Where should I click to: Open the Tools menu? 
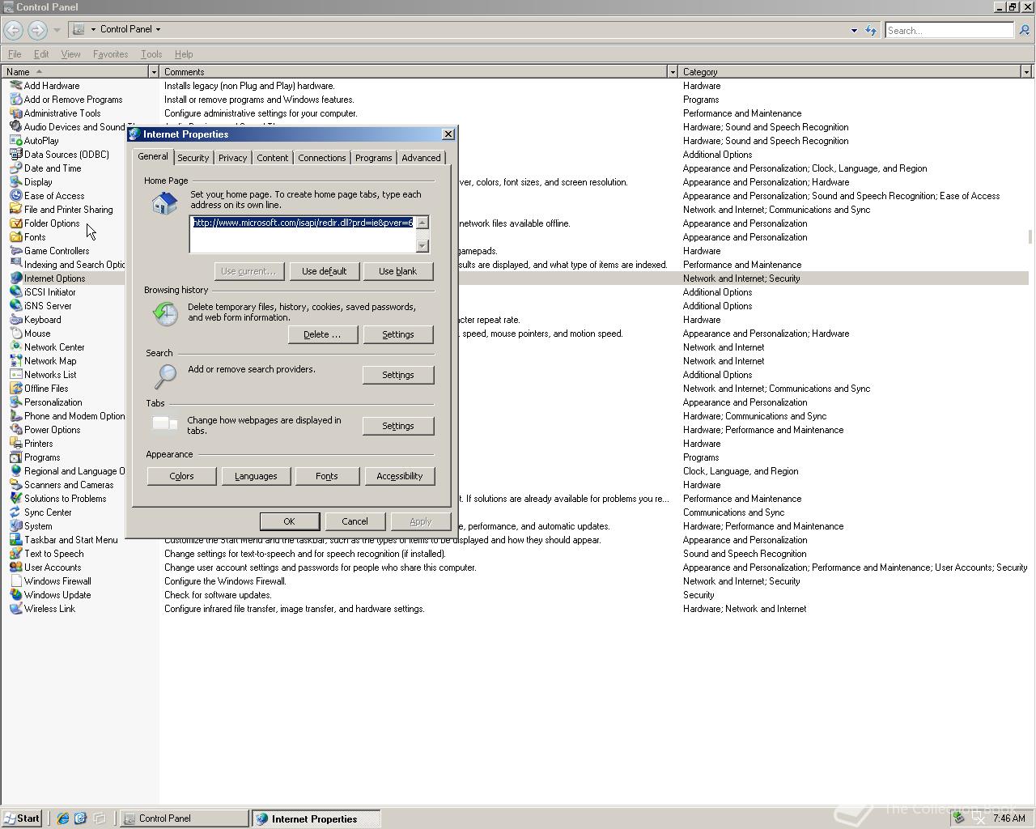pos(151,54)
